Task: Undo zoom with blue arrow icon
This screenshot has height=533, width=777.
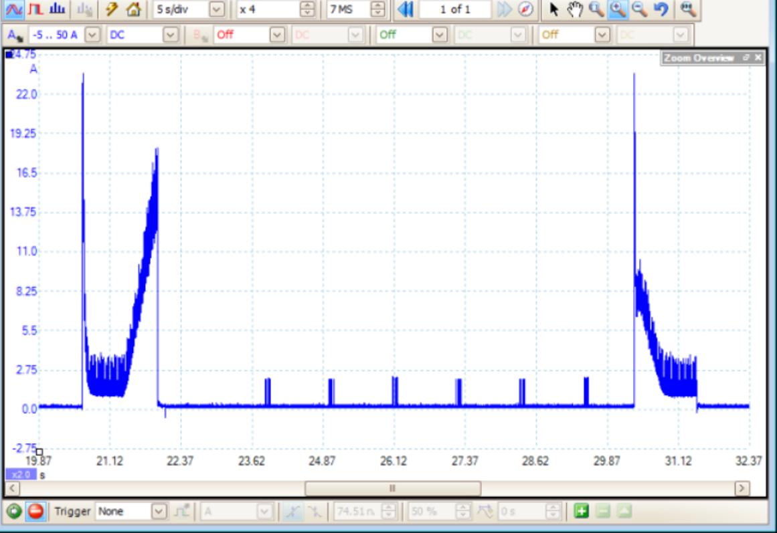Action: [661, 9]
